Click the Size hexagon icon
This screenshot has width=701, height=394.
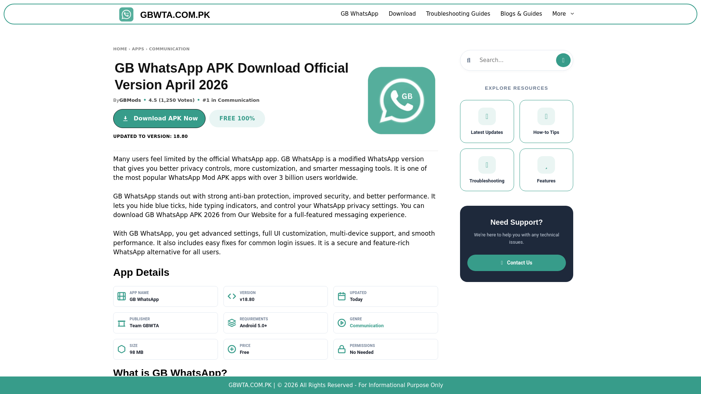point(122,349)
